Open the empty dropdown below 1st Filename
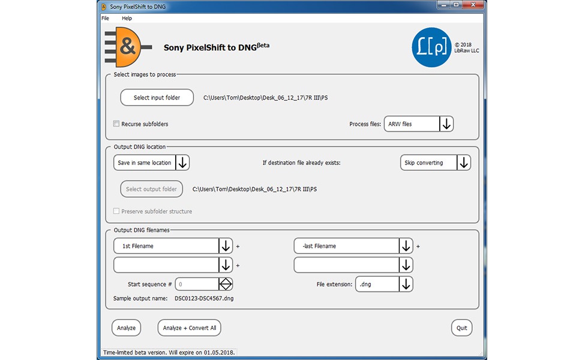585x360 pixels. pos(173,265)
